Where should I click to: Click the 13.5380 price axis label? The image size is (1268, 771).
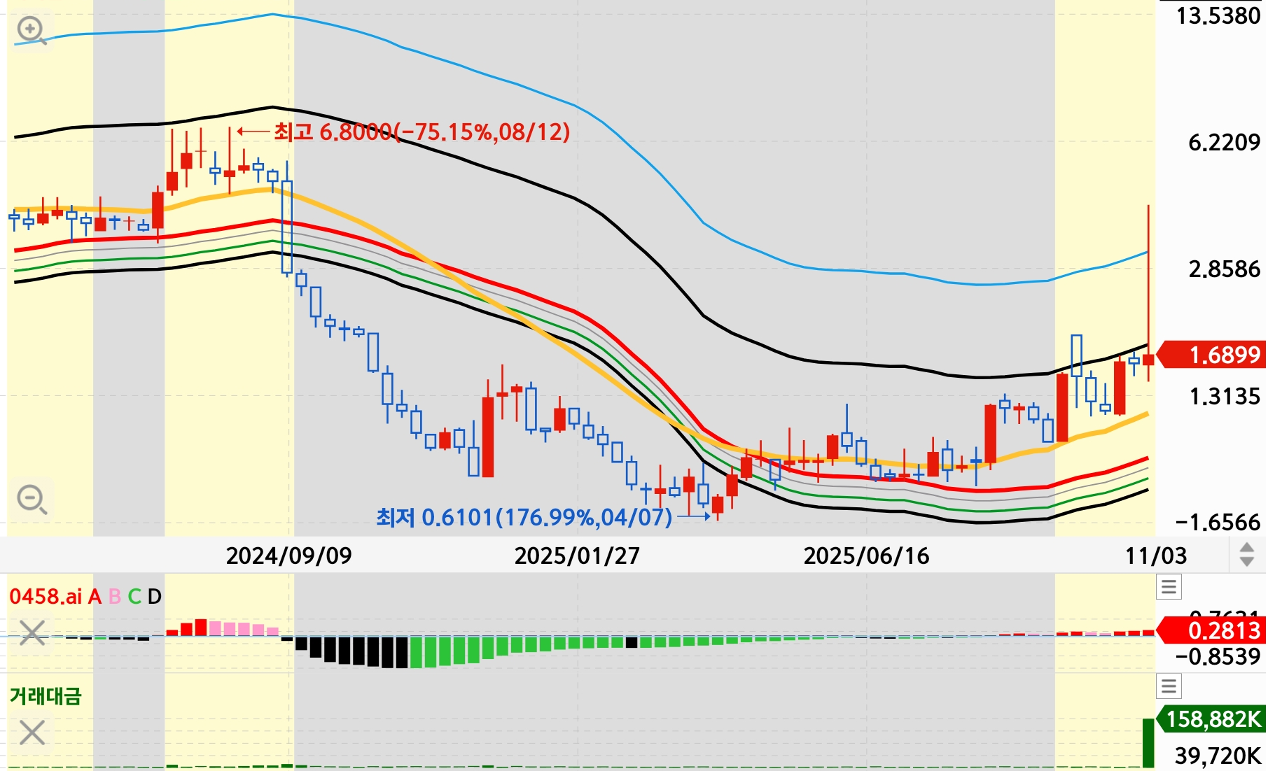[x=1218, y=15]
